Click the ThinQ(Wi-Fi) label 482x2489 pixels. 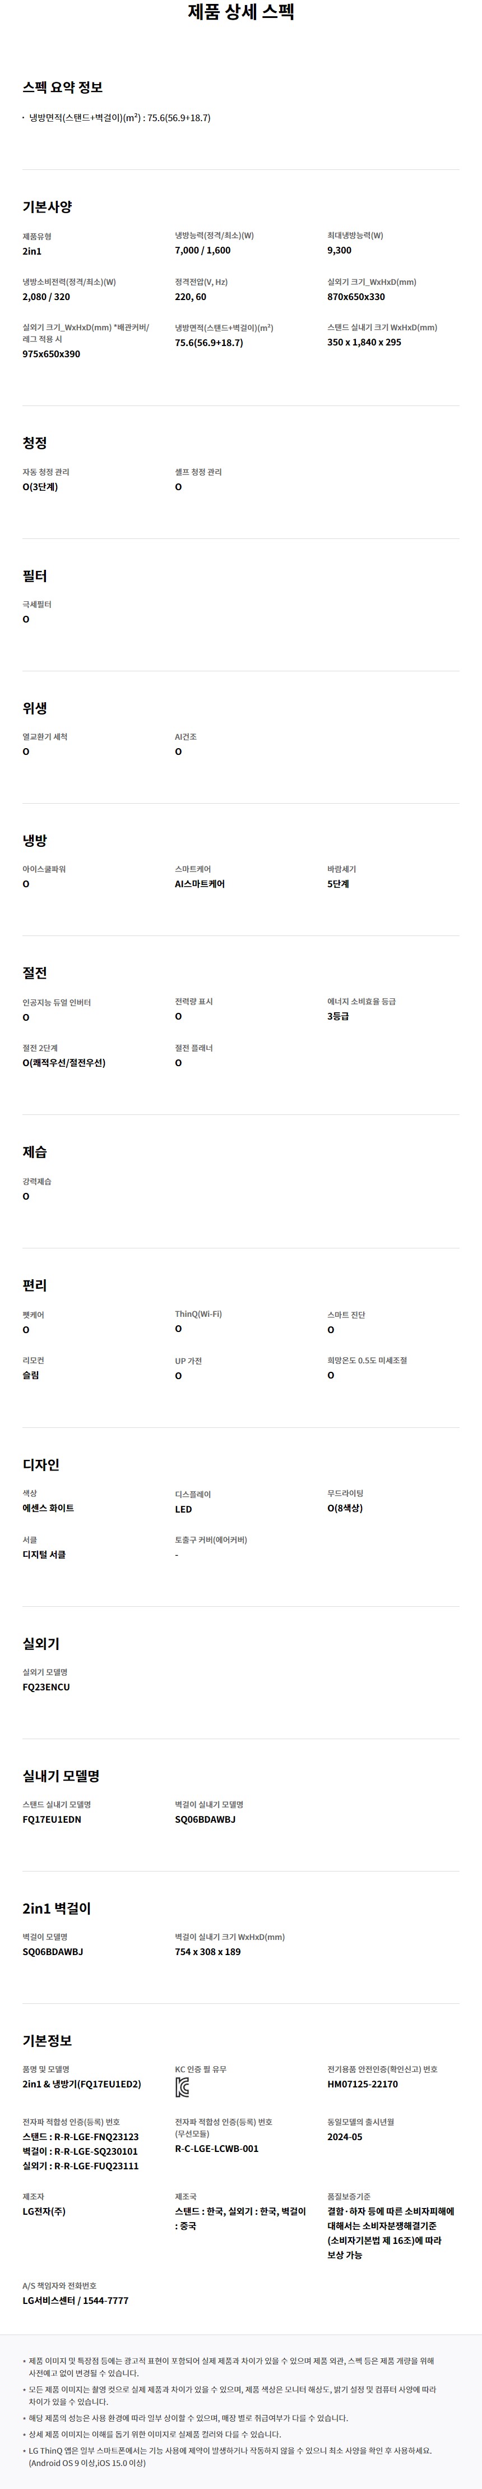pyautogui.click(x=198, y=1314)
